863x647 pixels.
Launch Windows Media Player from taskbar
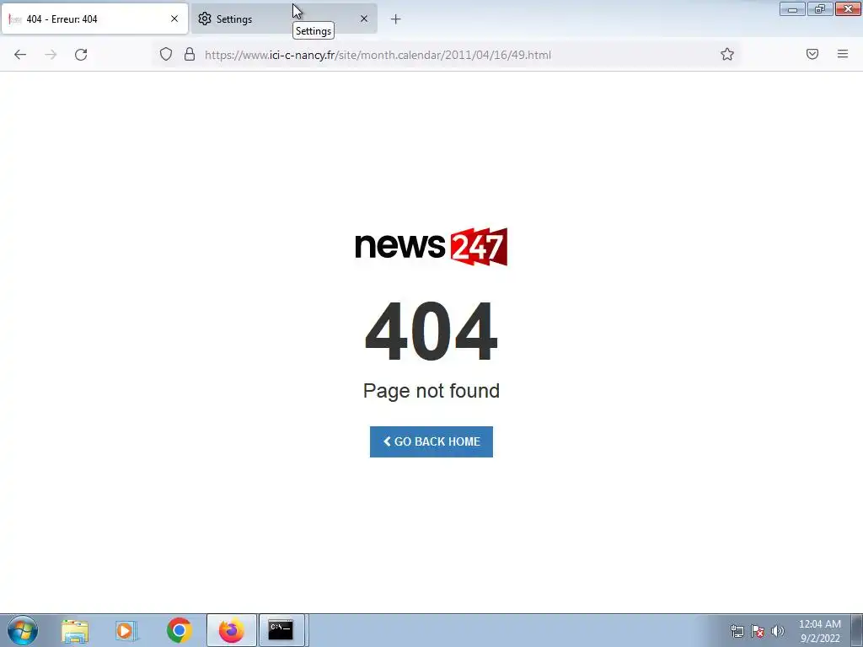click(x=126, y=630)
